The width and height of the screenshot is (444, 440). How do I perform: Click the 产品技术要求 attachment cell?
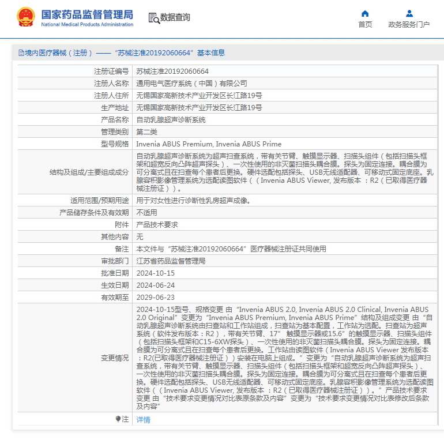(x=157, y=225)
